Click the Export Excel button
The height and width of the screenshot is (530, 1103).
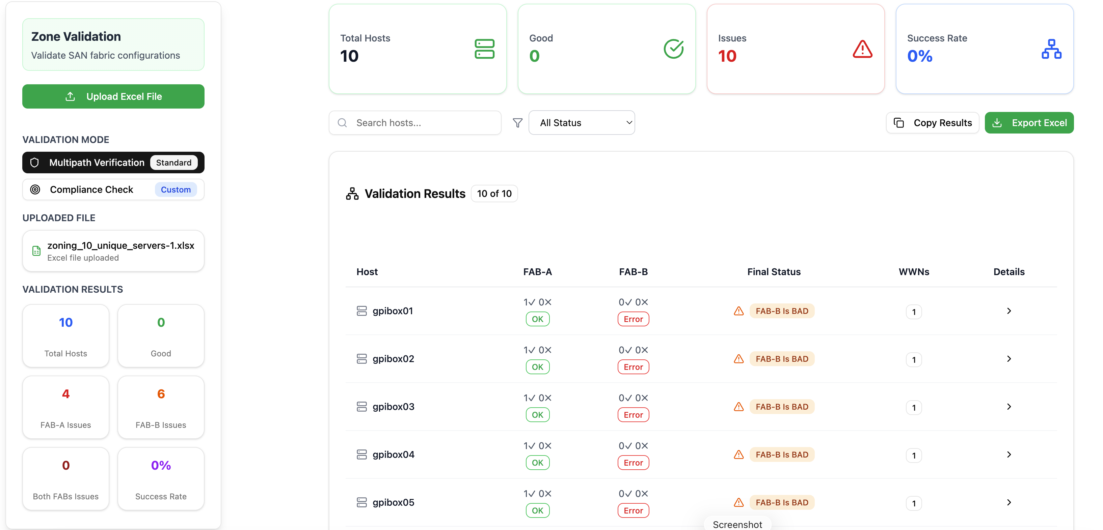pos(1029,123)
